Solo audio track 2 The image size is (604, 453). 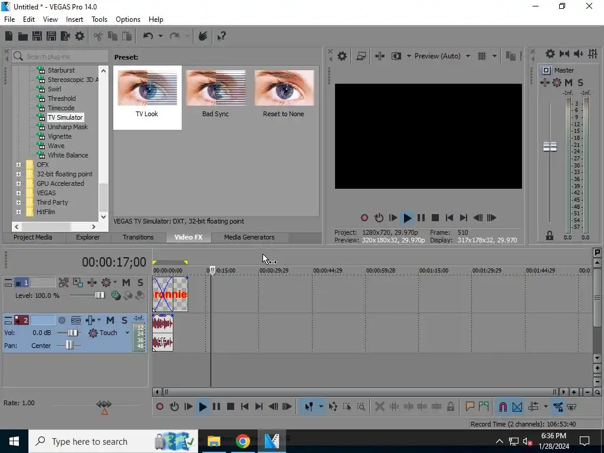click(124, 320)
